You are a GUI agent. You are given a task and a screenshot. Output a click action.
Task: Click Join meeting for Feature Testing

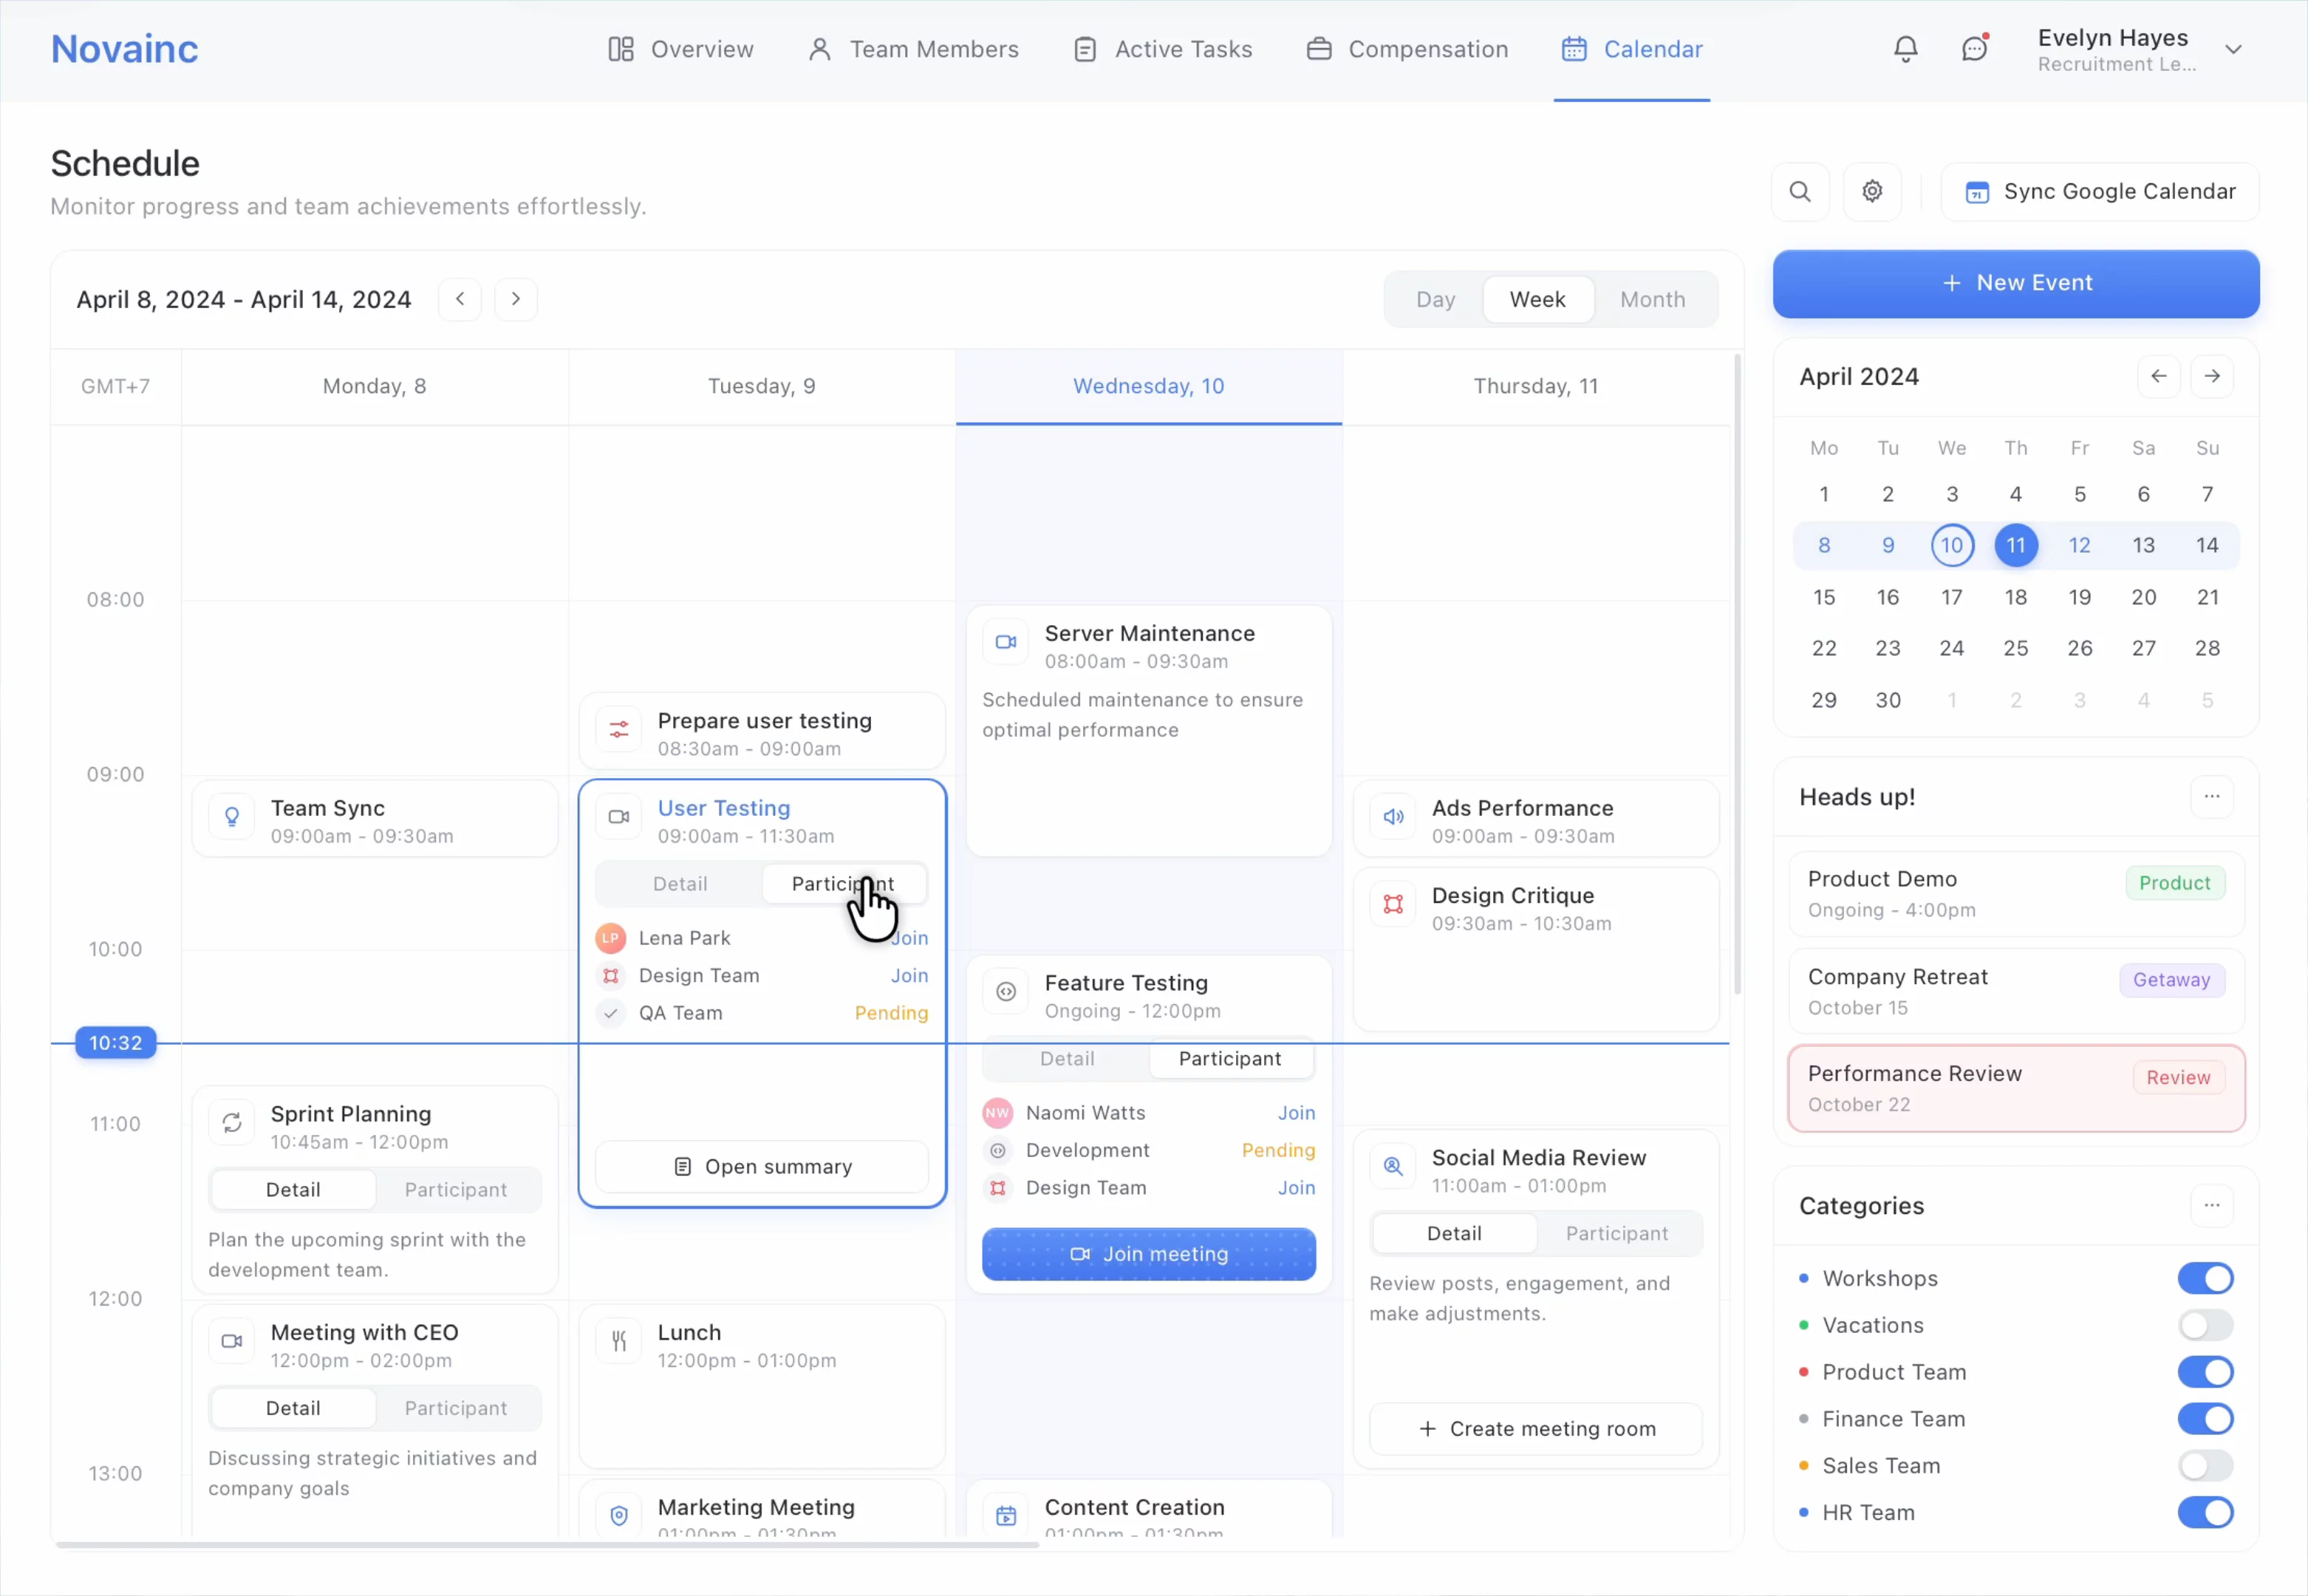[1149, 1254]
